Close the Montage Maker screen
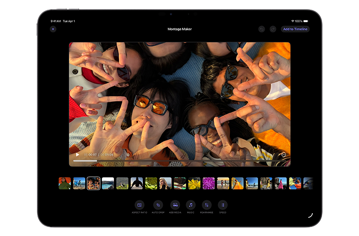Screen dimensions: 359x236 click(53, 29)
